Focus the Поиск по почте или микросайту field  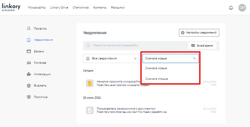click(135, 45)
